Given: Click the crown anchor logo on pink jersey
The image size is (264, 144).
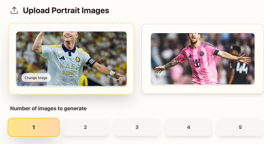Looking at the screenshot, I should (x=196, y=63).
